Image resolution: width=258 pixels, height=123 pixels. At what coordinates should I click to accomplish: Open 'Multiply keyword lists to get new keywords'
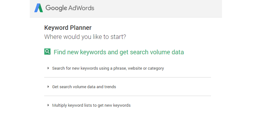(91, 105)
